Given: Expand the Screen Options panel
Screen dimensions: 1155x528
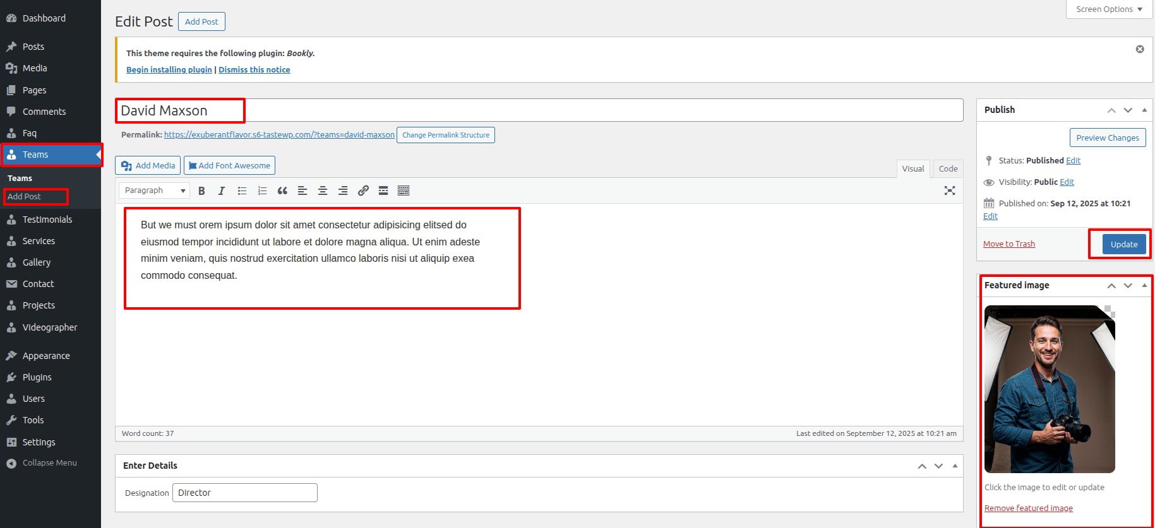Looking at the screenshot, I should pos(1109,9).
